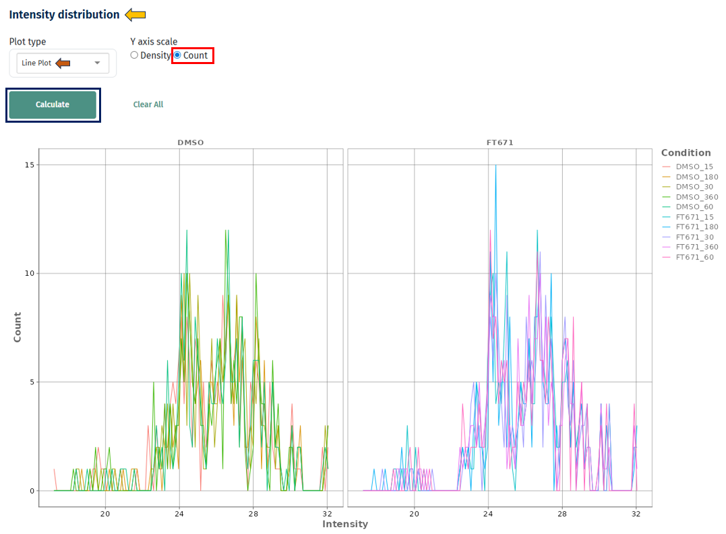Viewport: 726px width, 534px height.
Task: Hide DMSO_180 via the legend
Action: 695,177
